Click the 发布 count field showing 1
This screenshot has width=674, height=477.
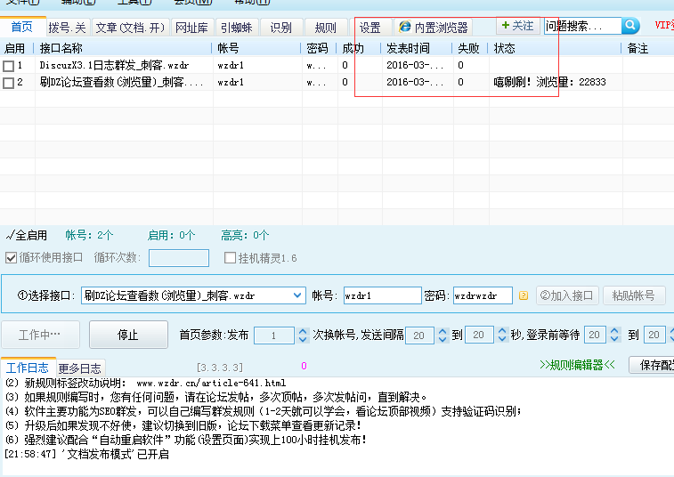coord(274,336)
